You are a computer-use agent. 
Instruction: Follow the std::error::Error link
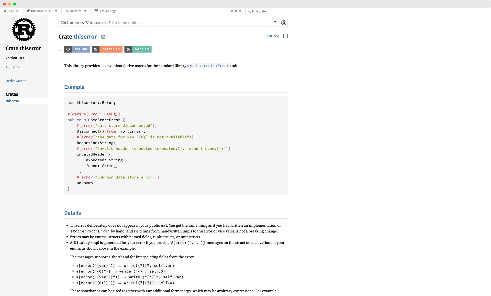coord(209,66)
